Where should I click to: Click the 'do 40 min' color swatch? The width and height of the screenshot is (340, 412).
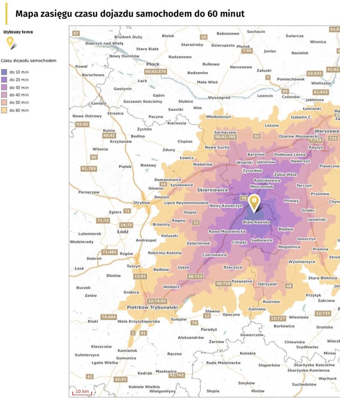(x=4, y=95)
